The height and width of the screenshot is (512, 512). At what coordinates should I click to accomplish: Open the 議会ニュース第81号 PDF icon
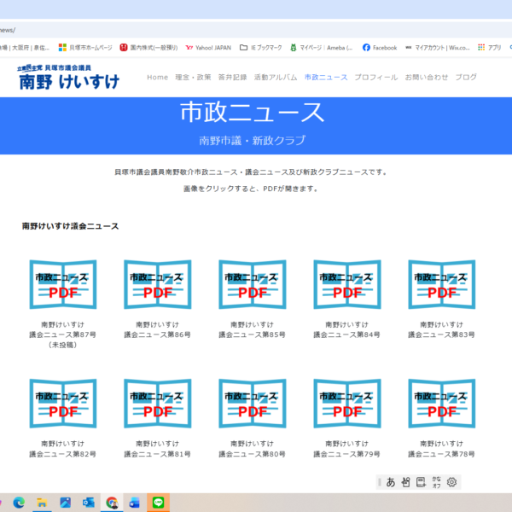(x=158, y=404)
